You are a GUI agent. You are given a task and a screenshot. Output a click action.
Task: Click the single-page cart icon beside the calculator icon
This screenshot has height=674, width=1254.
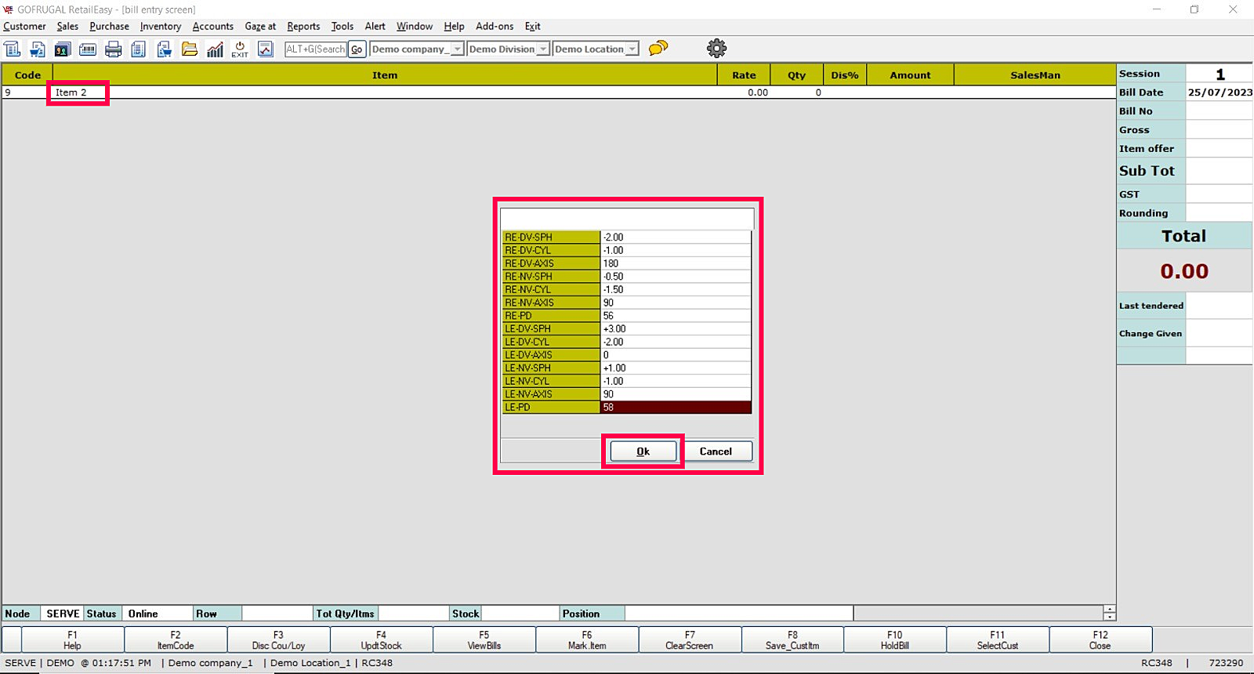click(37, 49)
